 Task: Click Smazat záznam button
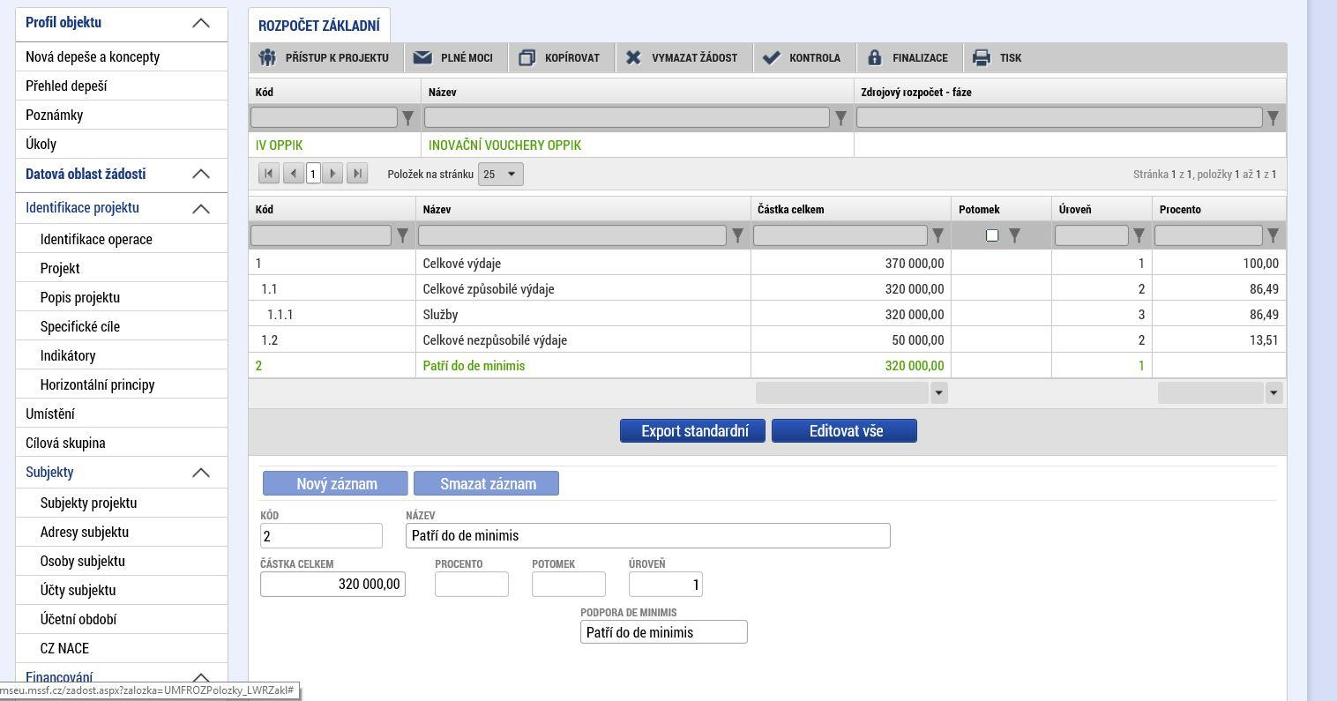click(x=486, y=483)
